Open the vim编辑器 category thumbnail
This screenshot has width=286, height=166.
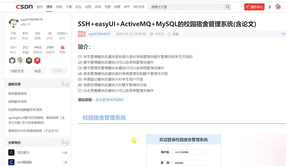tap(11, 162)
